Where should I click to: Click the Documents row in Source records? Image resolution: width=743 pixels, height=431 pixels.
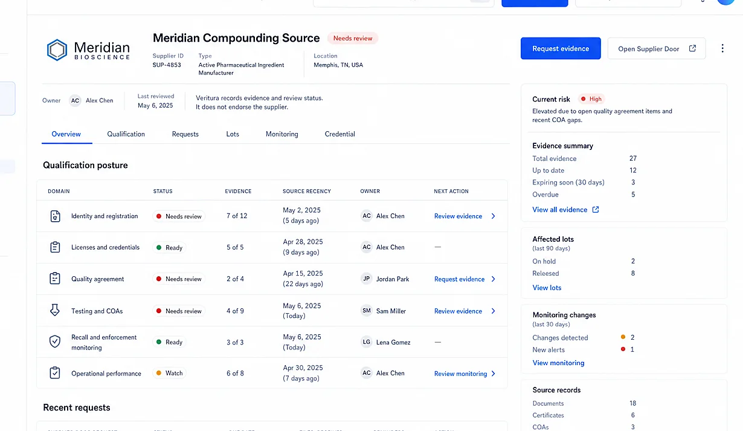click(x=584, y=403)
